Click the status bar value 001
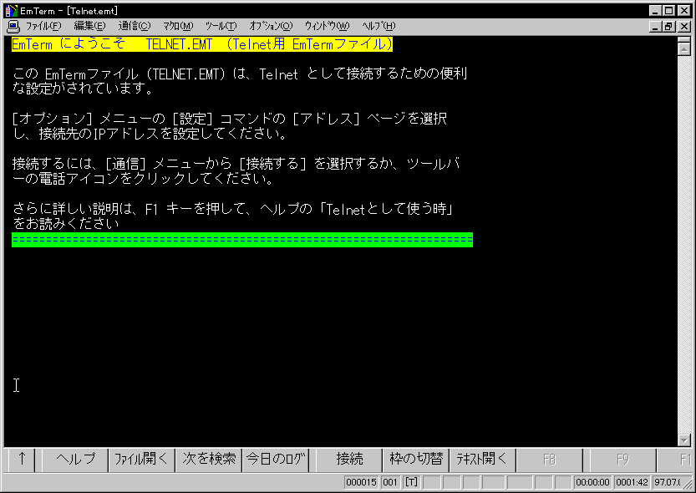This screenshot has width=696, height=493. point(390,482)
